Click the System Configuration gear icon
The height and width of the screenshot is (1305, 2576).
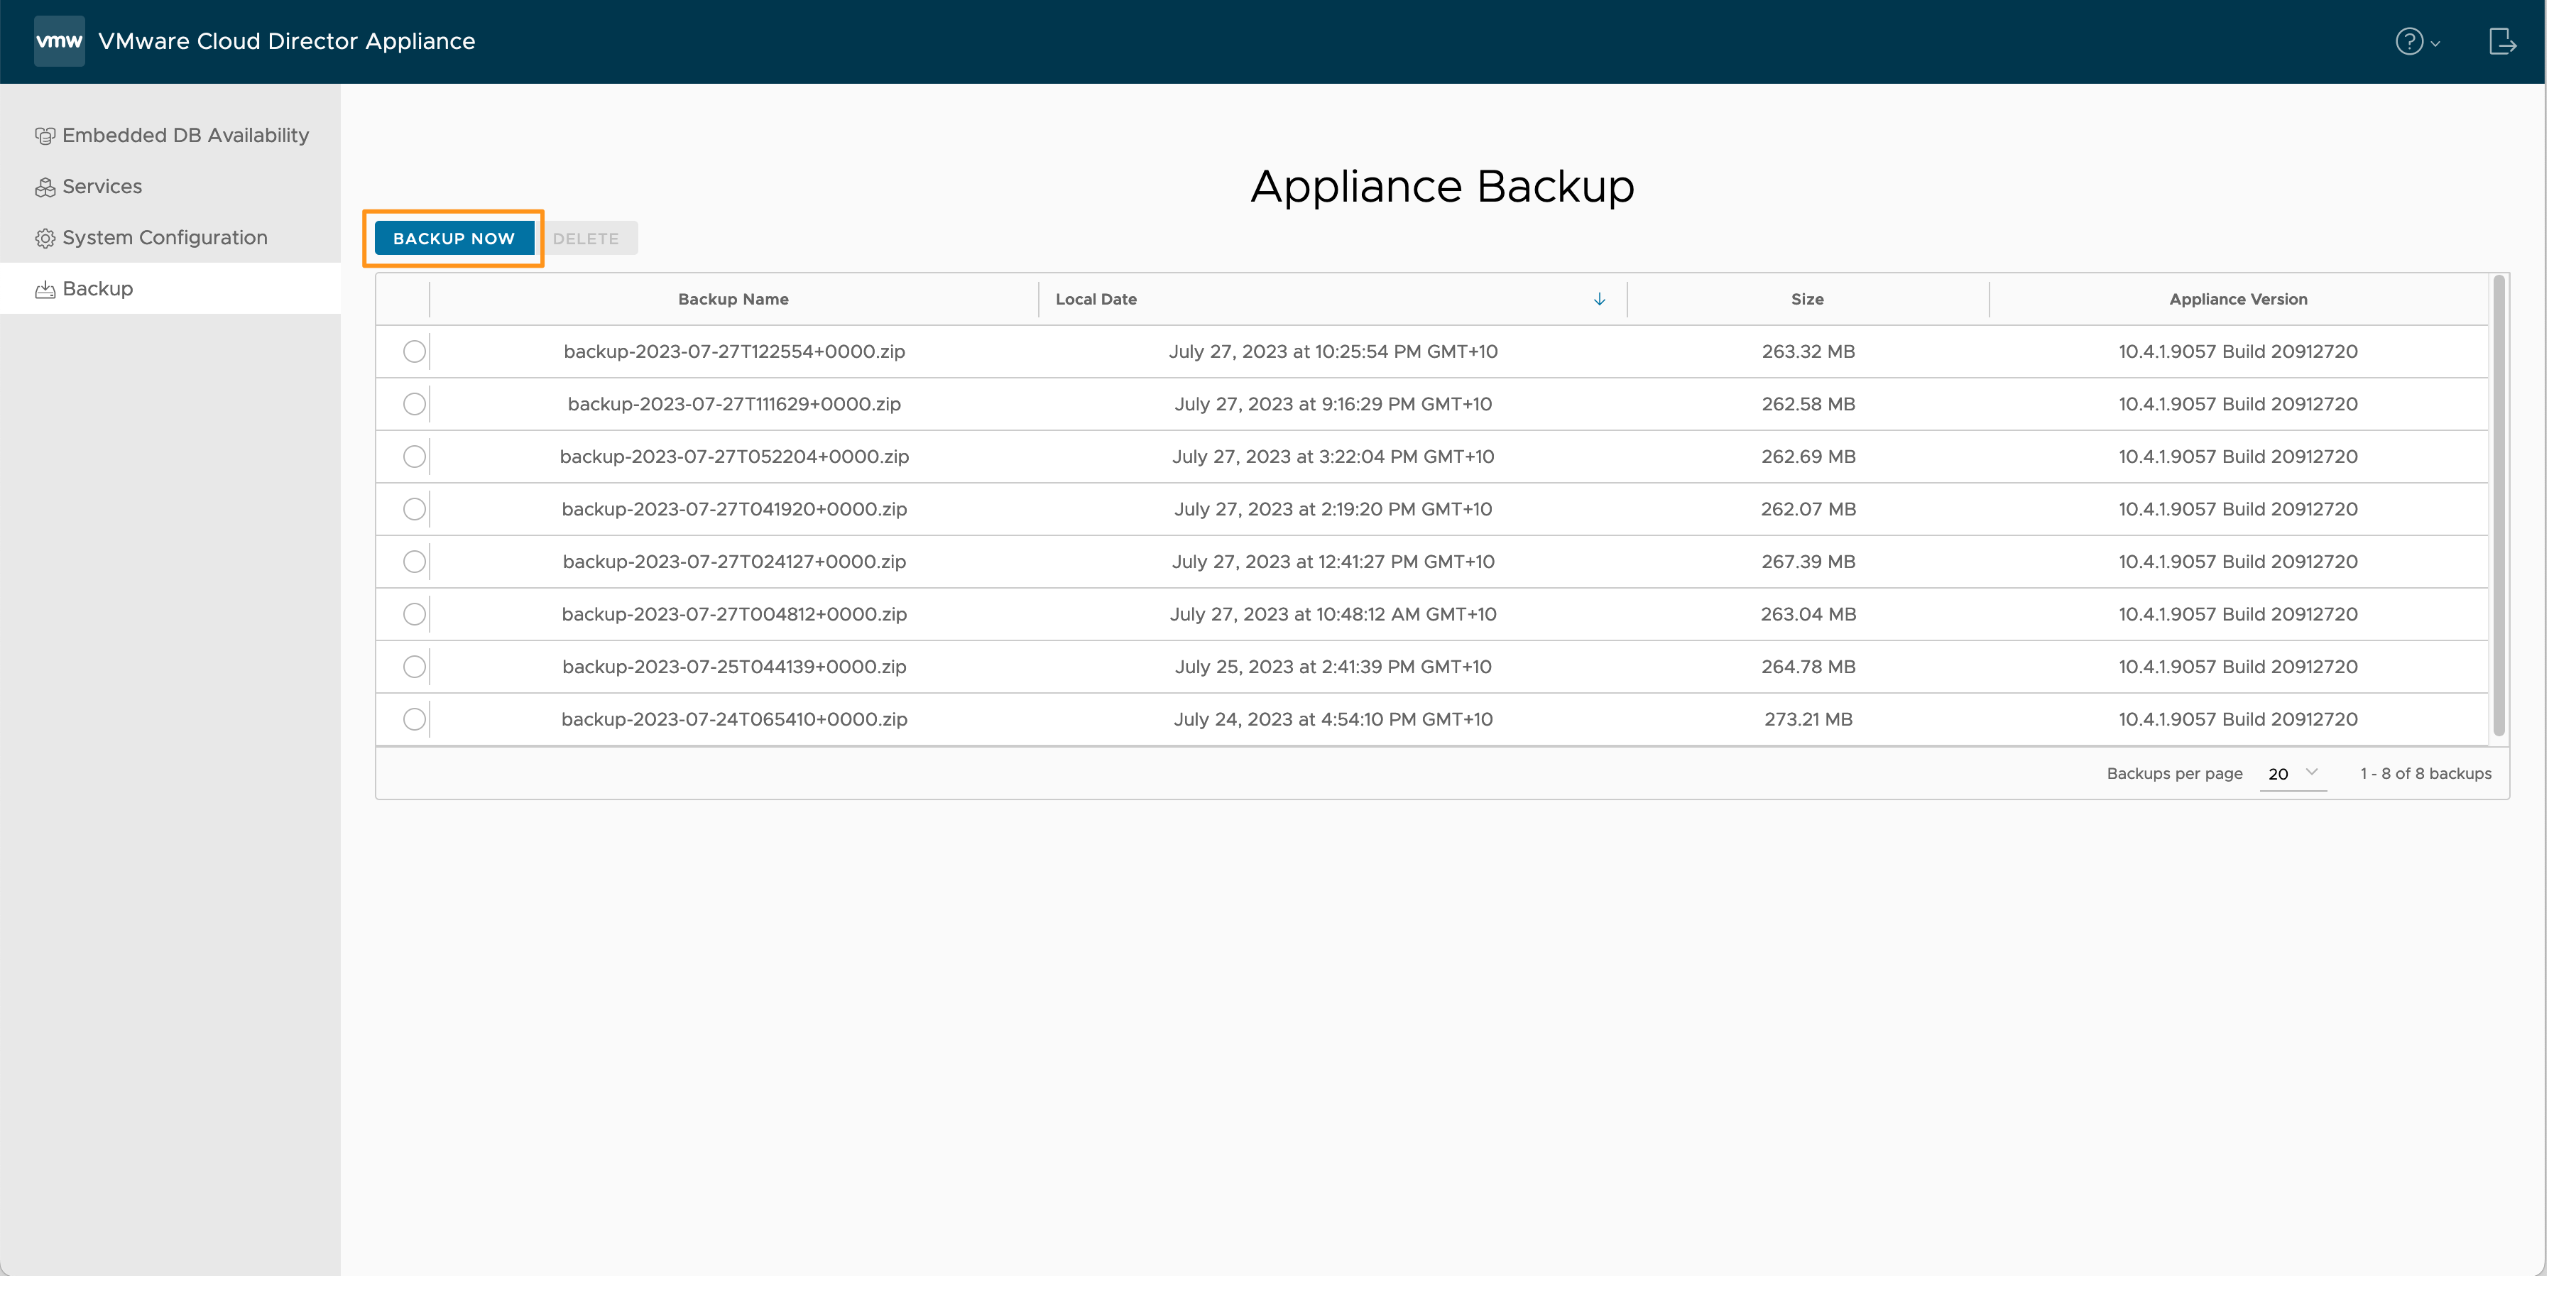(45, 238)
